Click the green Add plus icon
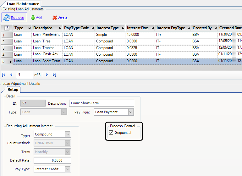Screen dimensions: 242x176 tap(33, 18)
